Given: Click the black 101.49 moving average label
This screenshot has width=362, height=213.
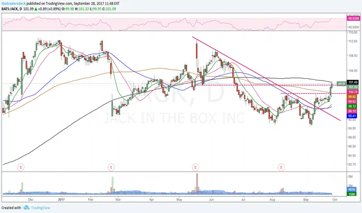Looking at the screenshot, I should (x=353, y=82).
